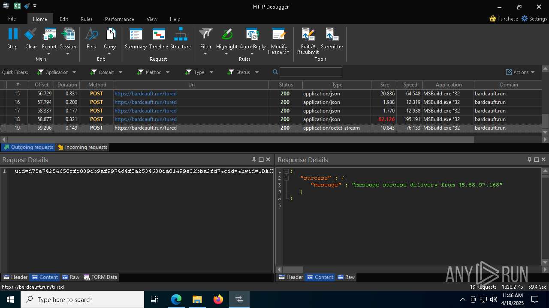Image resolution: width=549 pixels, height=308 pixels.
Task: Maximize the Request Details panel
Action: (x=261, y=160)
